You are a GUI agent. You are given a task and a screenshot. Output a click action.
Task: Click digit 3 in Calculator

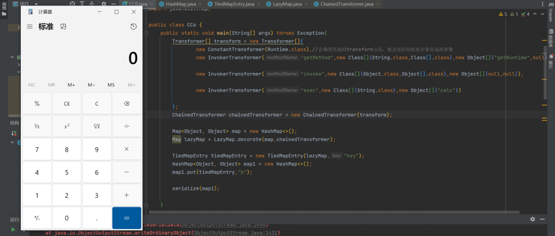point(96,195)
